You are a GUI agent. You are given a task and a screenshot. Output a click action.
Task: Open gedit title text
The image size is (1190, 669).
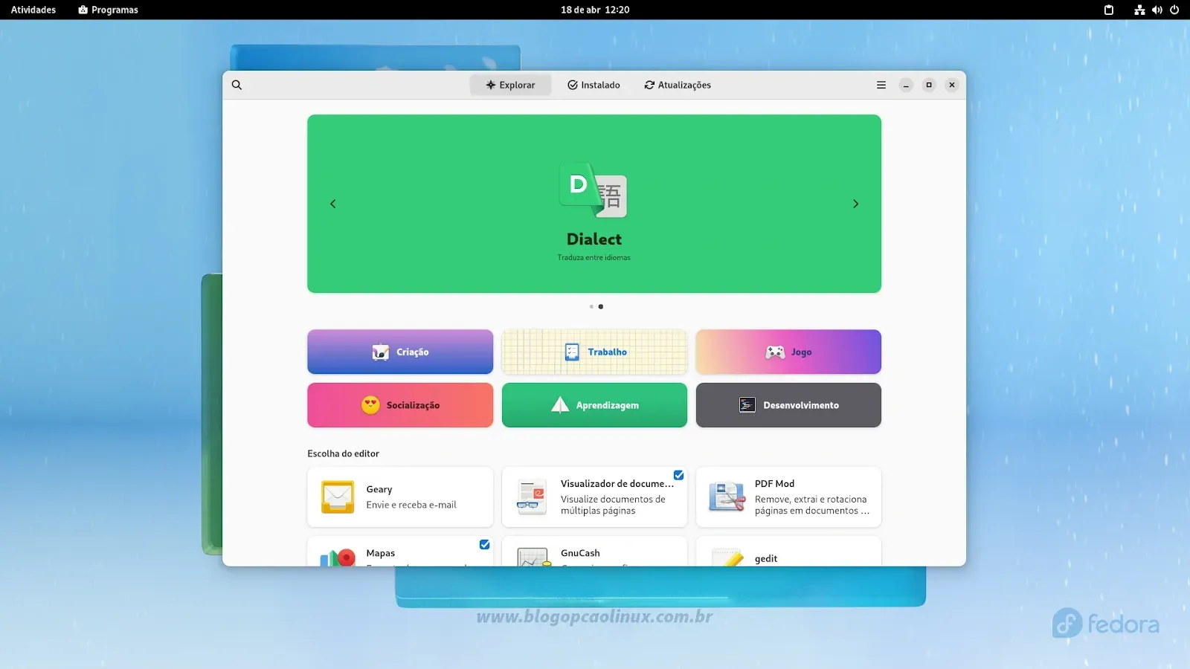[x=766, y=558]
